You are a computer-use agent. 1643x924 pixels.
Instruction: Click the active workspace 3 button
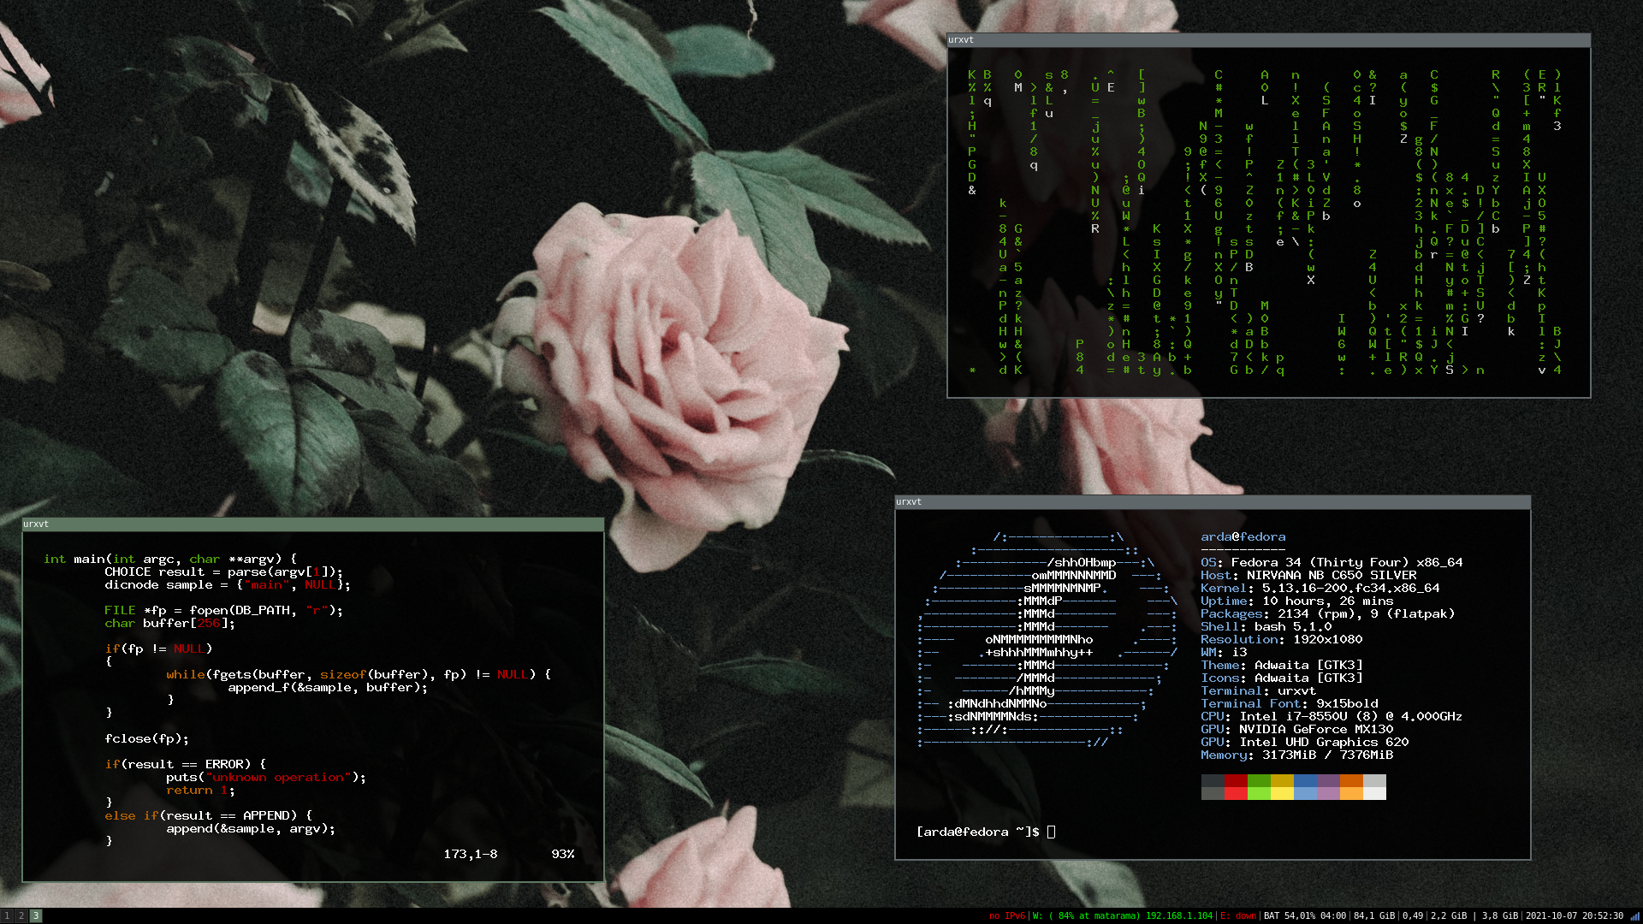(x=36, y=915)
